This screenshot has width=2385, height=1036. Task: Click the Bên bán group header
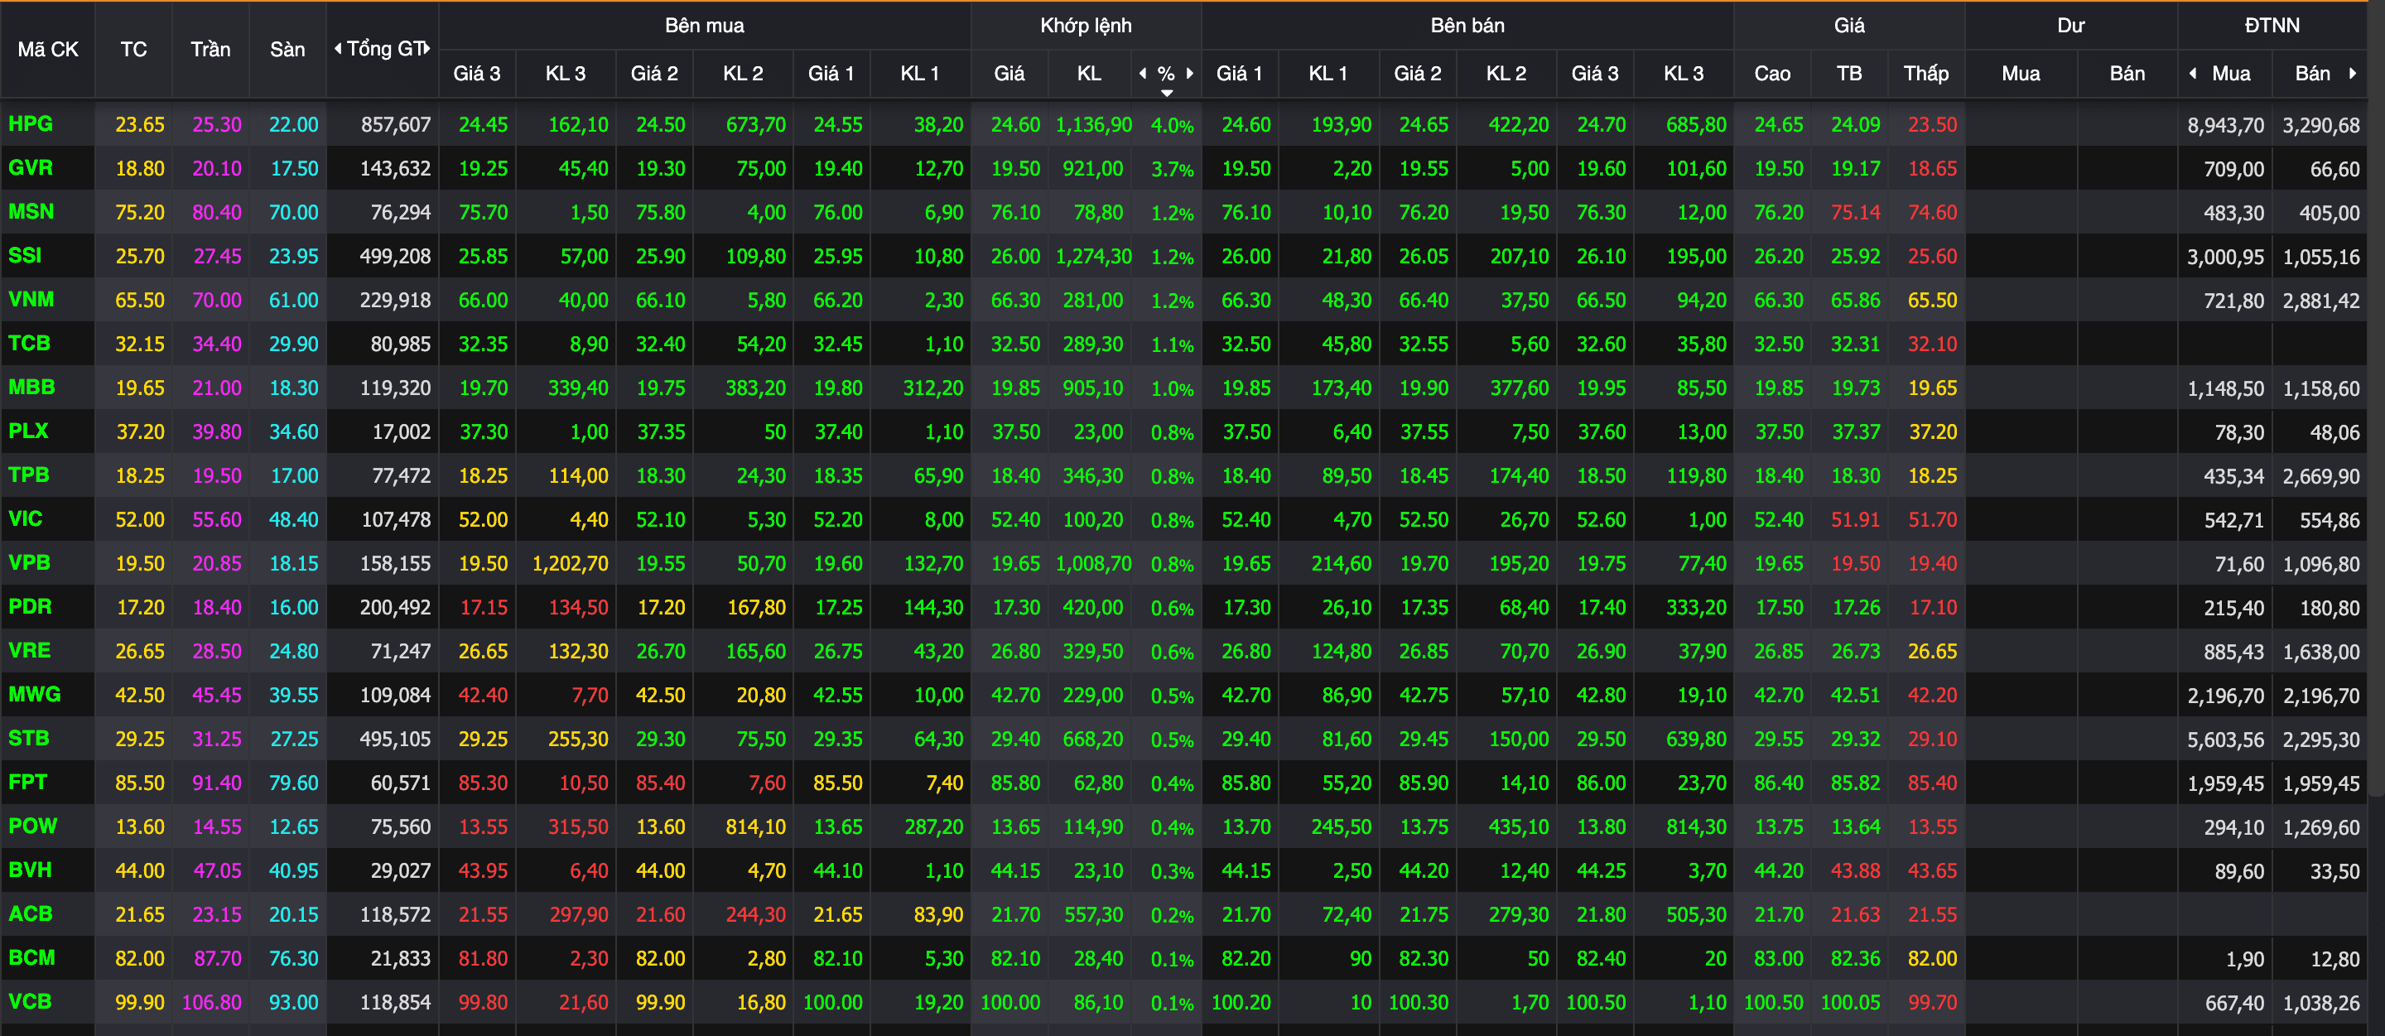pos(1467,25)
